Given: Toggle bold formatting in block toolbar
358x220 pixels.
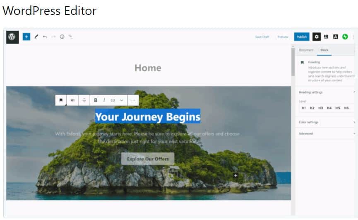Looking at the screenshot, I should (96, 100).
